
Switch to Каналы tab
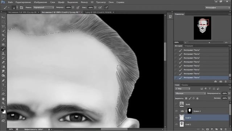pyautogui.click(x=185, y=85)
